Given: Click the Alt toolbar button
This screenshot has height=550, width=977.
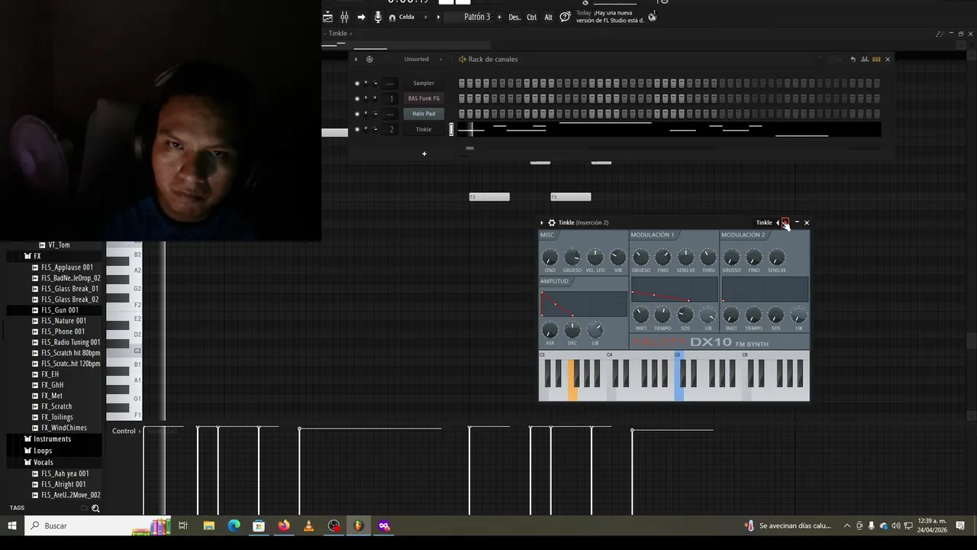Looking at the screenshot, I should [x=548, y=17].
